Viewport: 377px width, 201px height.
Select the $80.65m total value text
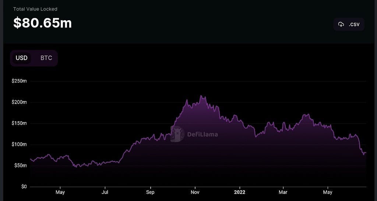coord(43,23)
